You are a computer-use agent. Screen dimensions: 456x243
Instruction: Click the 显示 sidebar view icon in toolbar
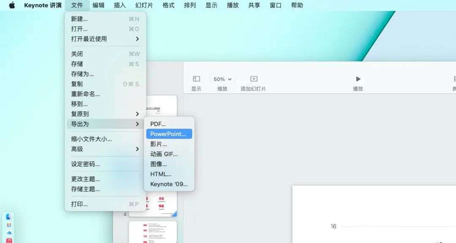coord(196,79)
